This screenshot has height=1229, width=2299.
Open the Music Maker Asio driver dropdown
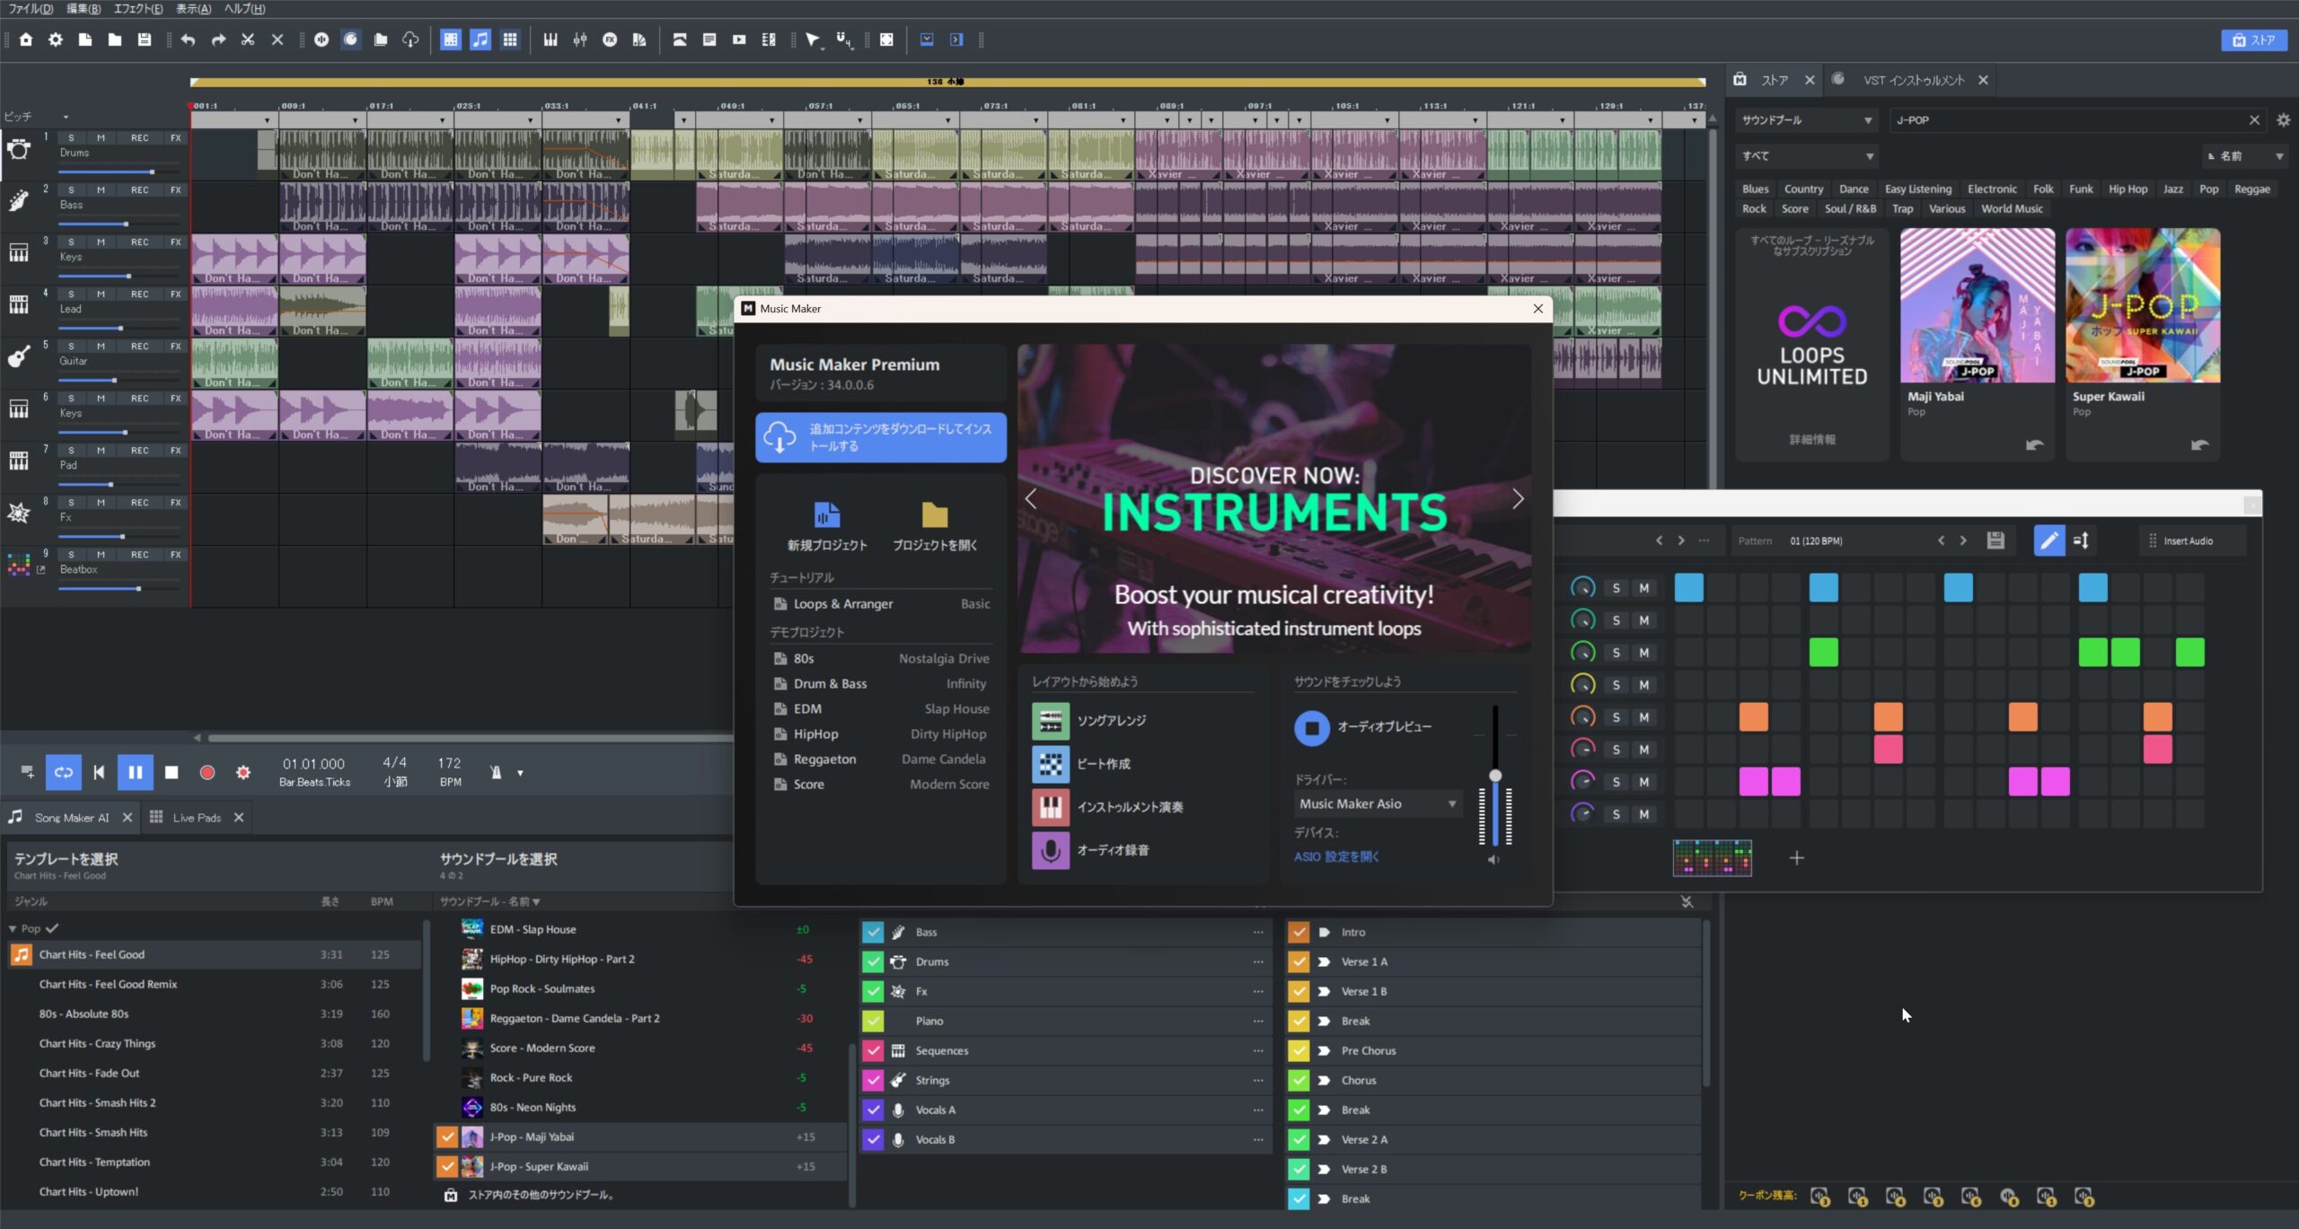pyautogui.click(x=1377, y=803)
